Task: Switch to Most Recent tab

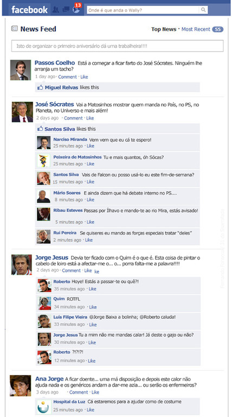Action: click(196, 29)
